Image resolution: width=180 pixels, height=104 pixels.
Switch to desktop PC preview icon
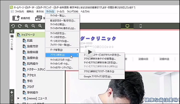[x=127, y=26]
